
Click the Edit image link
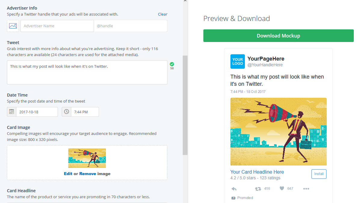click(68, 174)
